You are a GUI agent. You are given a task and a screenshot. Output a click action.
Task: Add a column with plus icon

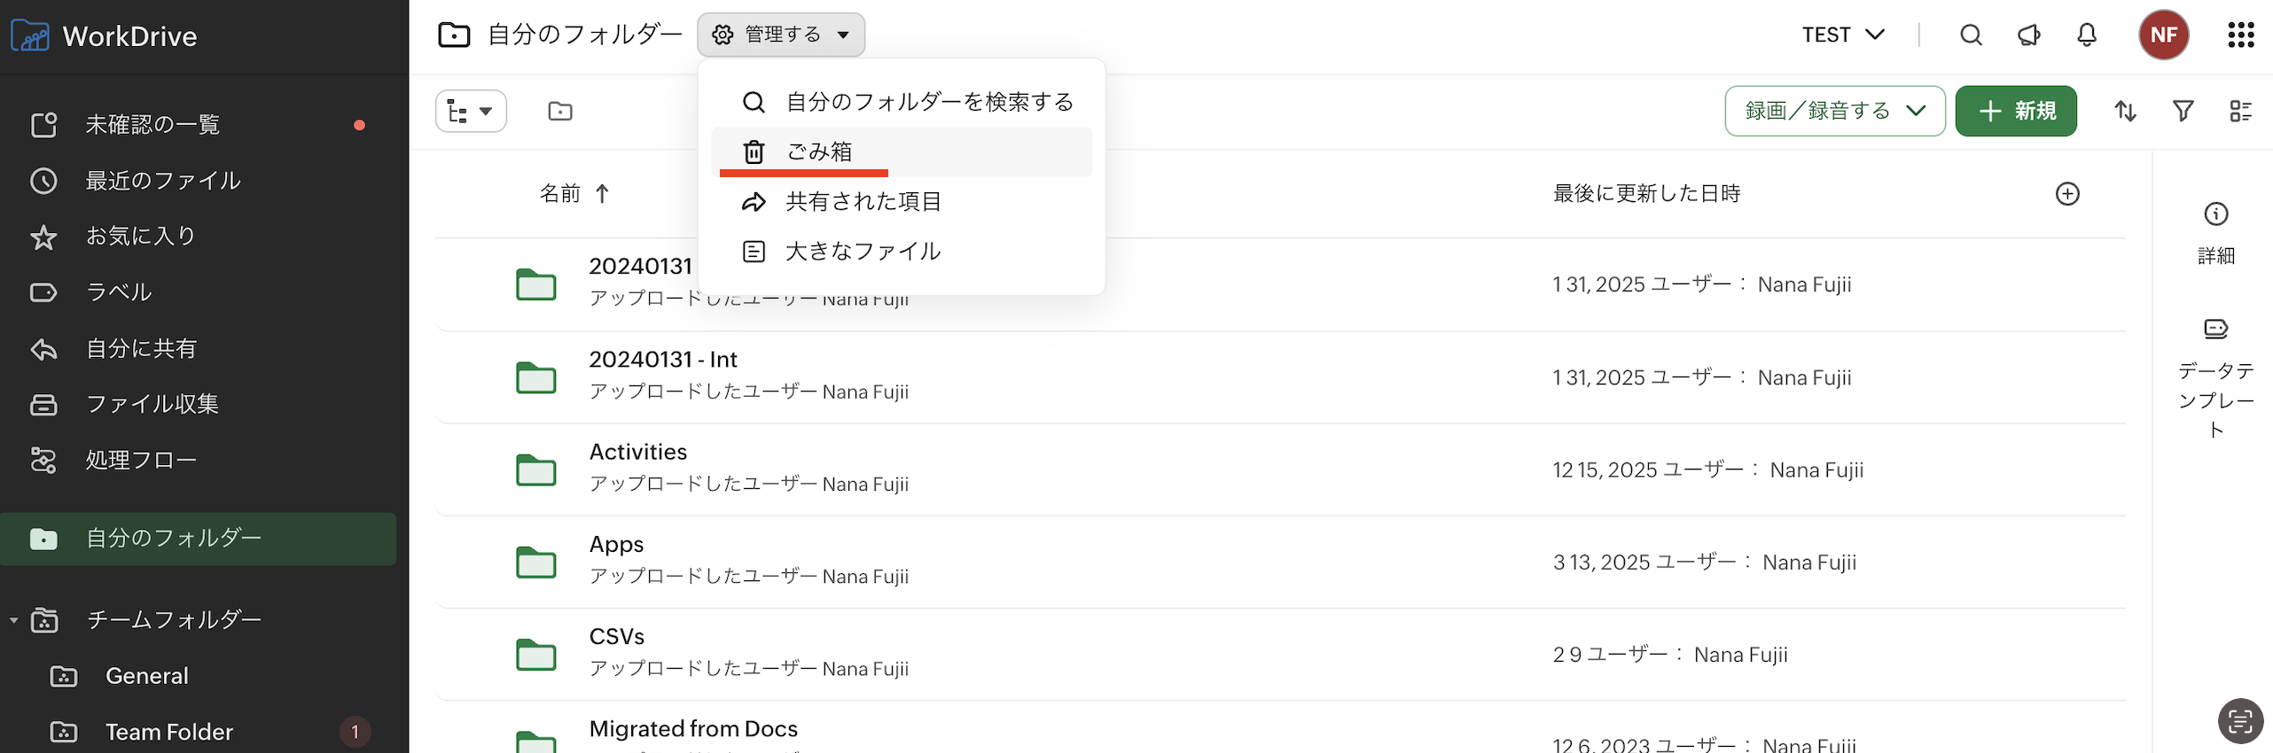2066,194
